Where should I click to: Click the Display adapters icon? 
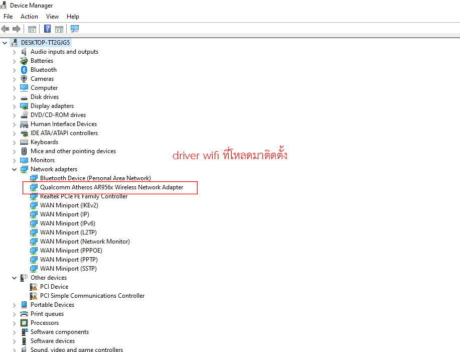click(x=24, y=106)
